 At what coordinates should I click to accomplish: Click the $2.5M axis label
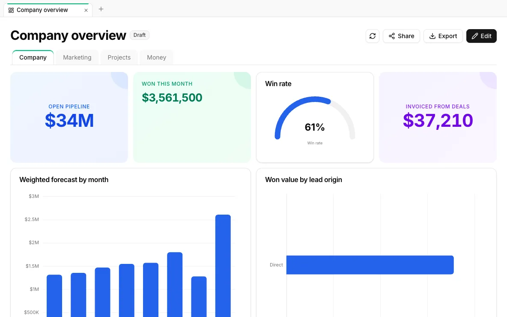tap(32, 219)
